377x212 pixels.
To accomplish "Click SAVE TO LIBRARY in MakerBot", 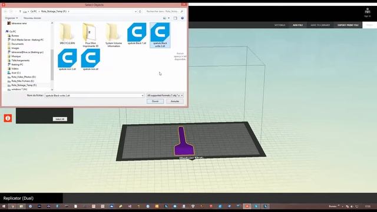I will click(x=320, y=25).
